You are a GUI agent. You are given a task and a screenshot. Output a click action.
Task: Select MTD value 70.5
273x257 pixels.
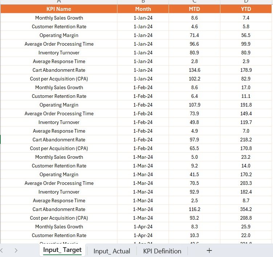click(x=194, y=183)
